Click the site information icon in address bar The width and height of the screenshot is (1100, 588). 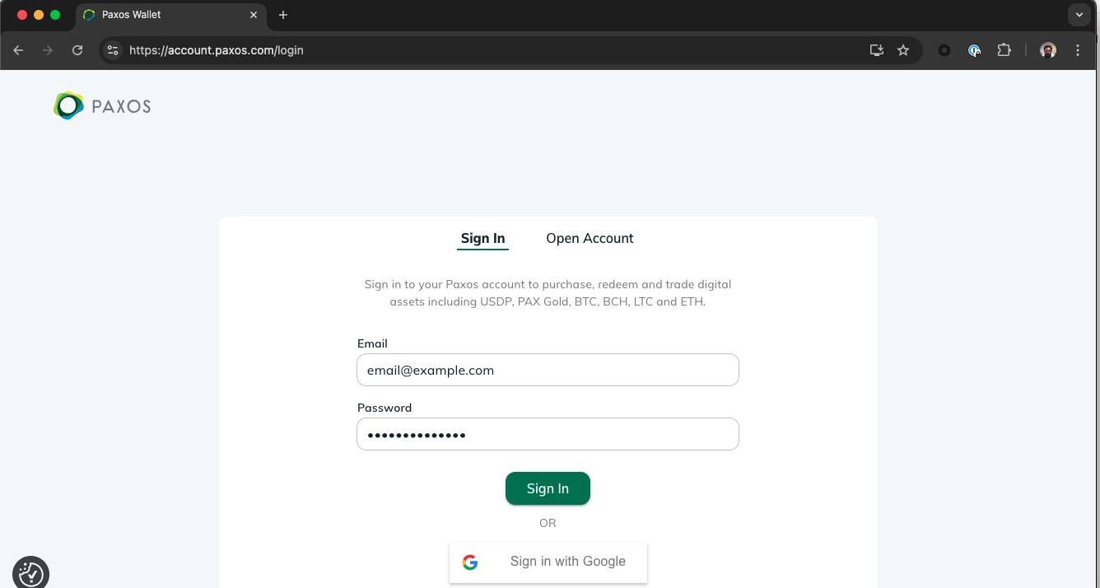click(112, 50)
